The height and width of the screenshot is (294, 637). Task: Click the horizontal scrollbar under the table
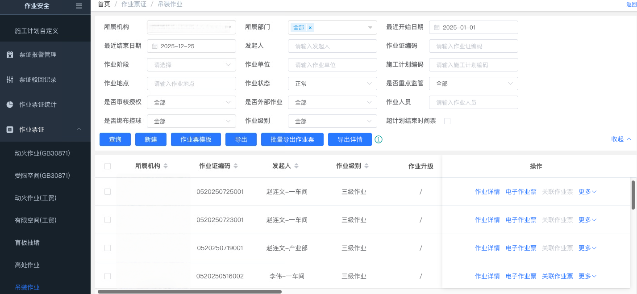pos(190,292)
